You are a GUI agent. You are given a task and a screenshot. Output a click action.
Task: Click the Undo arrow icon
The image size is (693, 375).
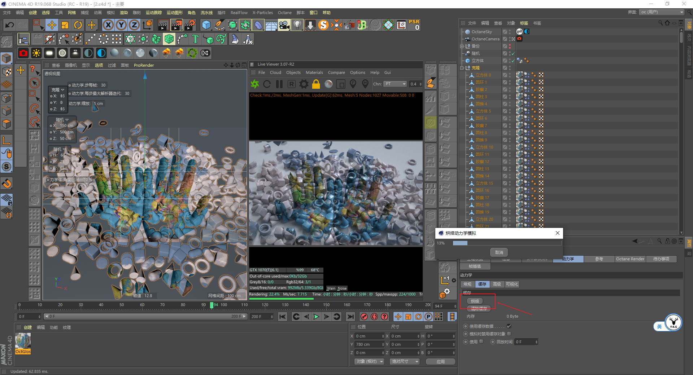click(10, 25)
